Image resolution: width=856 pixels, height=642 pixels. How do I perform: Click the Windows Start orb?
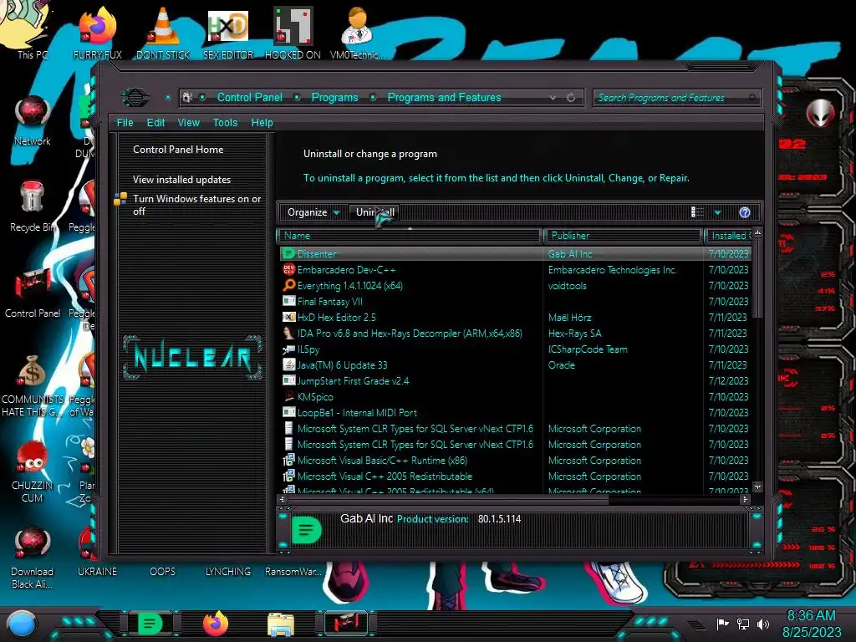[x=22, y=624]
